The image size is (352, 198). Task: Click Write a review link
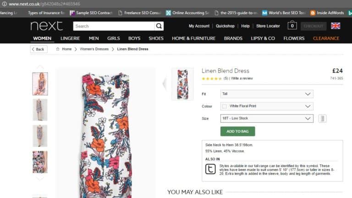pyautogui.click(x=242, y=78)
